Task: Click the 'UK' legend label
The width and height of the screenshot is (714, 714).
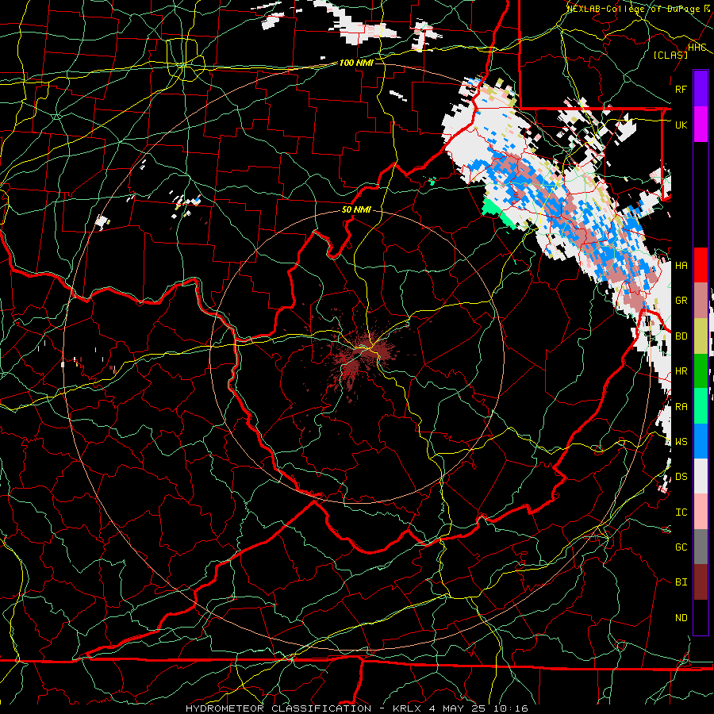Action: tap(681, 125)
